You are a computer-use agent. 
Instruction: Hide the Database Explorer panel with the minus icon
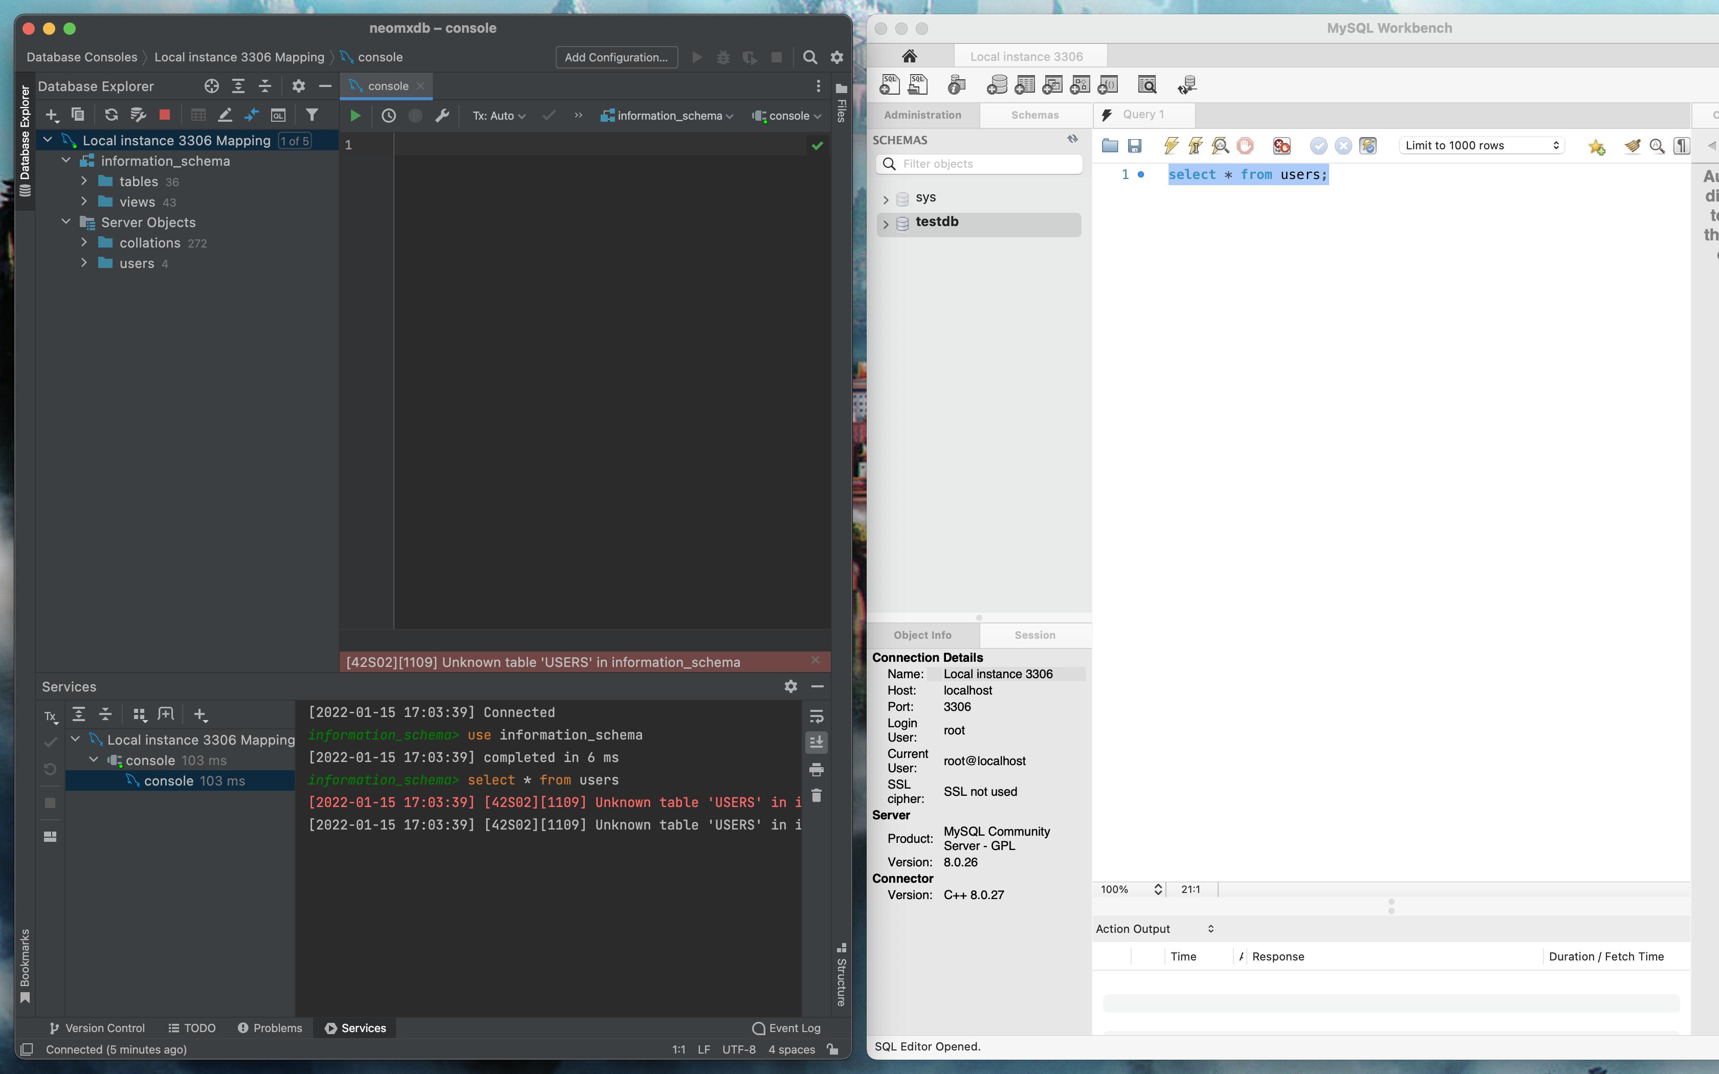325,86
